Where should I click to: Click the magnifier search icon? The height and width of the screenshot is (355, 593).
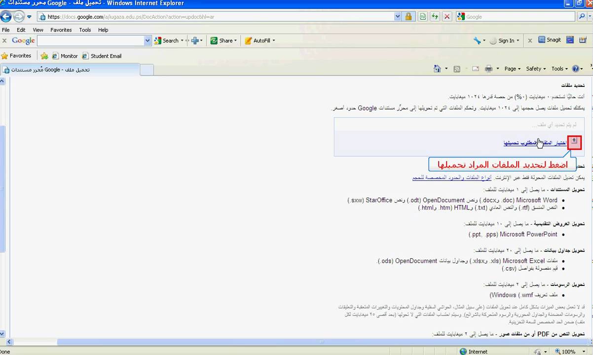[x=582, y=17]
